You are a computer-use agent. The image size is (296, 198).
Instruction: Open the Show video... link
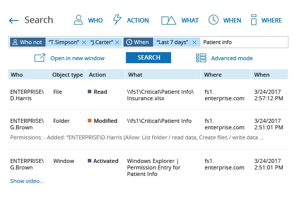tap(27, 181)
